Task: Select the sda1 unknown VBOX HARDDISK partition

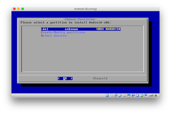Action: [x=81, y=29]
